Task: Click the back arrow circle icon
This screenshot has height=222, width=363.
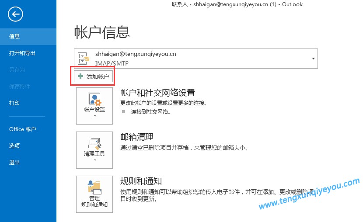Action: 15,14
